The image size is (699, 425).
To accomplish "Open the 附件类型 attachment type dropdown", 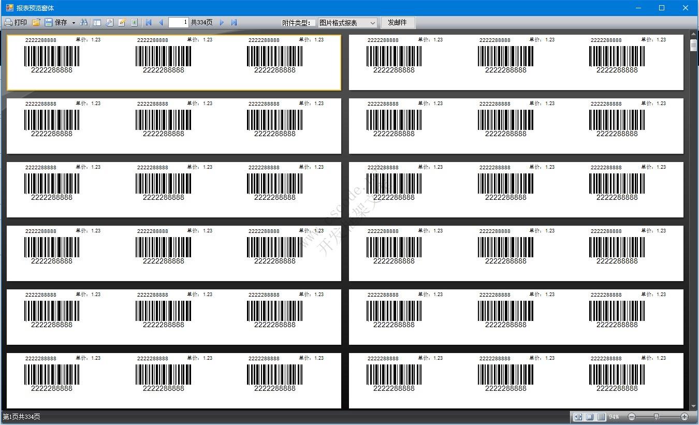I will click(x=347, y=23).
